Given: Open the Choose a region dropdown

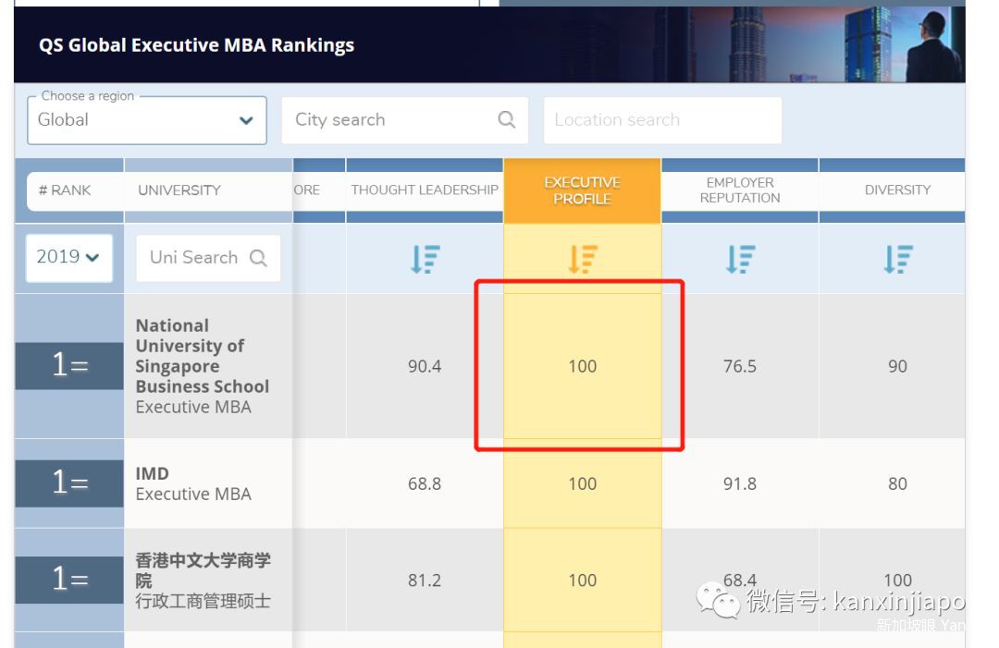Looking at the screenshot, I should [146, 120].
